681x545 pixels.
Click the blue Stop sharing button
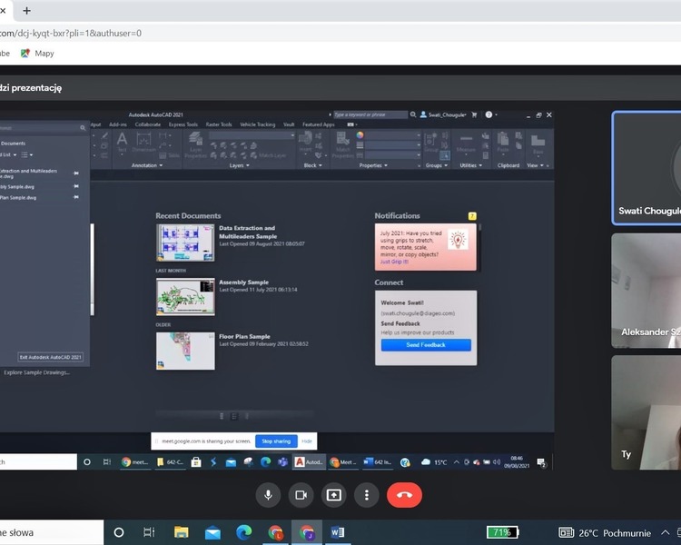click(x=275, y=441)
